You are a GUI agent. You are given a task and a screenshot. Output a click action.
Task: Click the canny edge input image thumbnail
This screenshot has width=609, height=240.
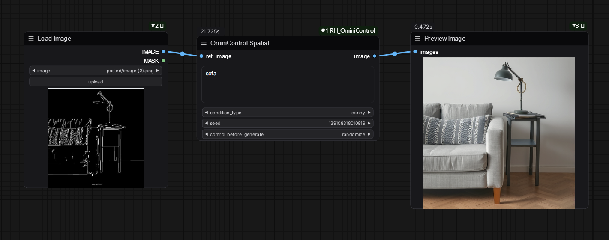point(96,138)
